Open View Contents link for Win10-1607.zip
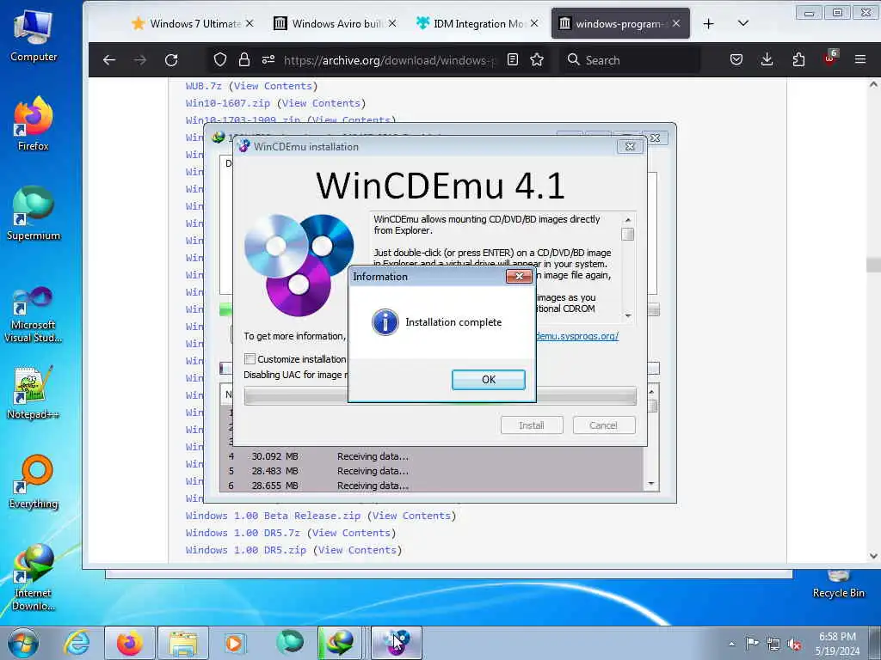Screen dimensions: 881x660 [x=321, y=103]
